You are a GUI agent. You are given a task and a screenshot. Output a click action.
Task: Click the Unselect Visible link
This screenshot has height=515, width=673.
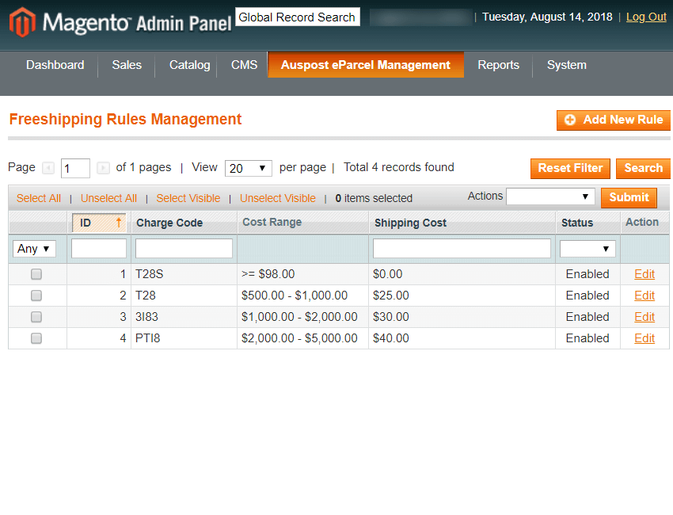tap(278, 198)
